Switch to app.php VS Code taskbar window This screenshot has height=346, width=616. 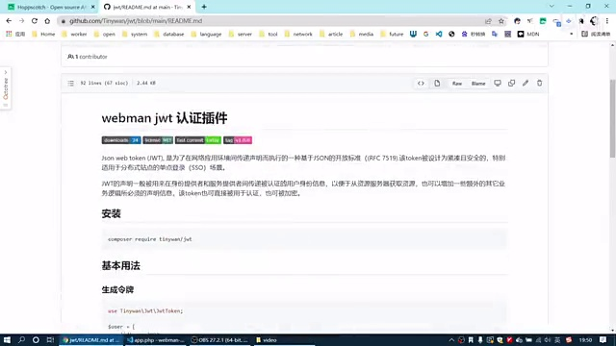[x=156, y=340]
